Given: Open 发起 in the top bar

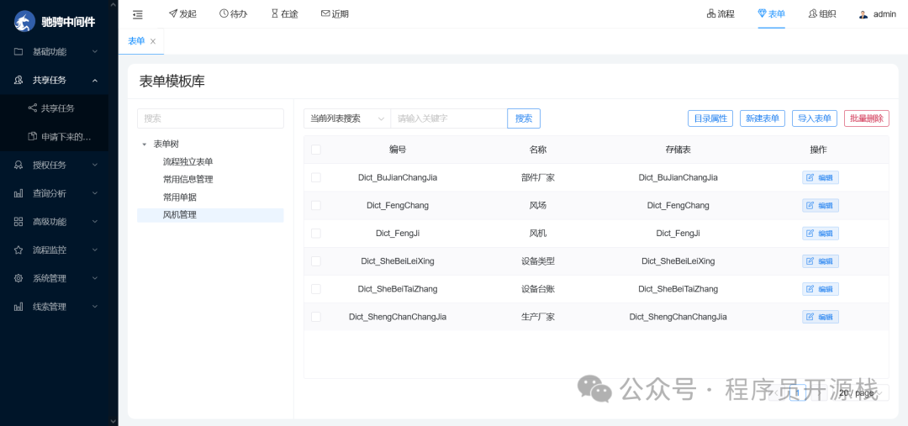Looking at the screenshot, I should [x=182, y=14].
